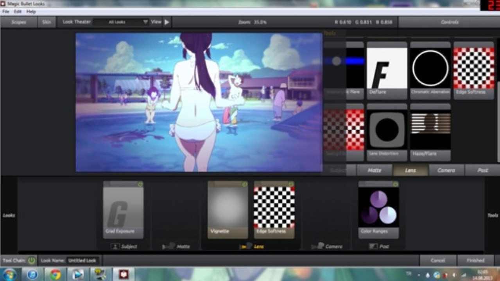500x281 pixels.
Task: Click the taskbar clock
Action: pyautogui.click(x=482, y=274)
